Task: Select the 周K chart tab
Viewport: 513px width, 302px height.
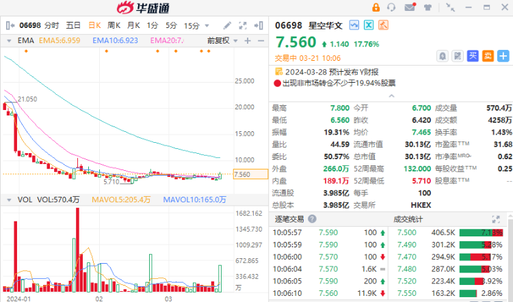Action: pyautogui.click(x=114, y=25)
